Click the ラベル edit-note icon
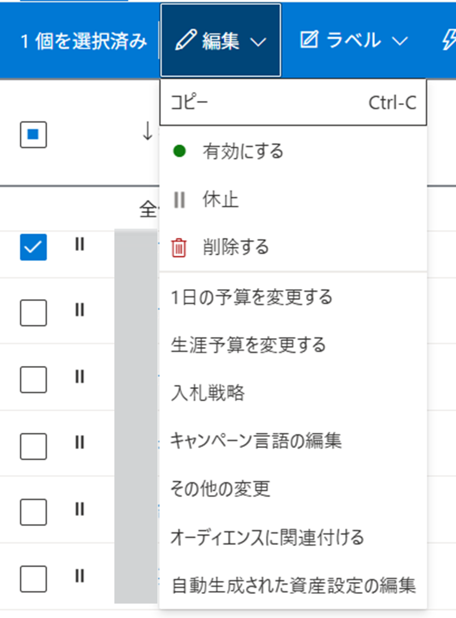The image size is (456, 618). point(309,41)
